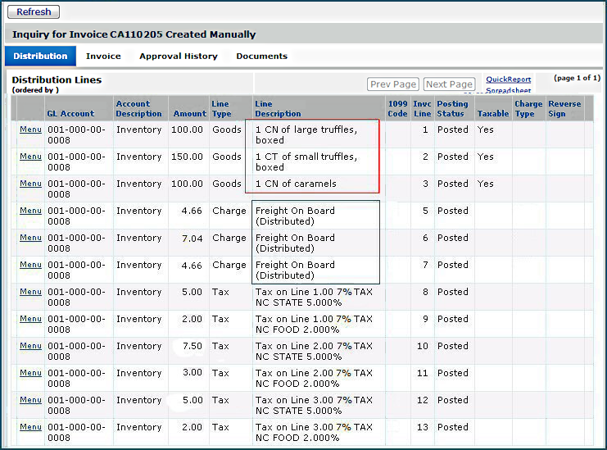Sort by Line Description column header
The image size is (607, 450).
pyautogui.click(x=278, y=114)
